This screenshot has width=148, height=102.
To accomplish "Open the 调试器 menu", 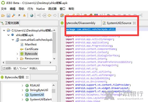I will [52, 9].
